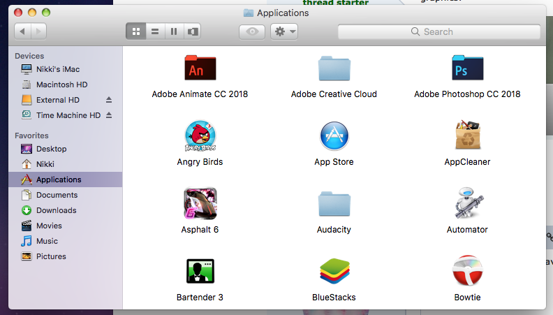Select the Bowtie app icon
The width and height of the screenshot is (553, 315).
click(468, 270)
